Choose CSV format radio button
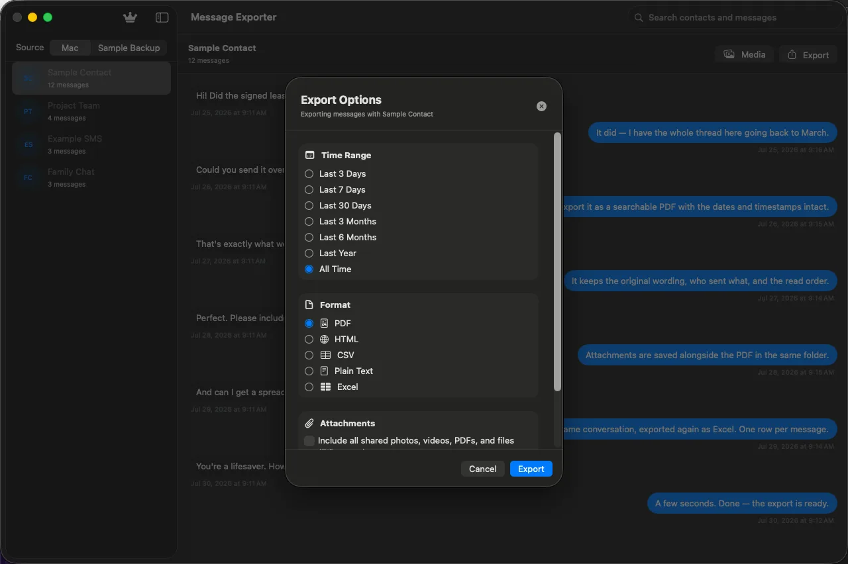The image size is (848, 564). point(309,355)
